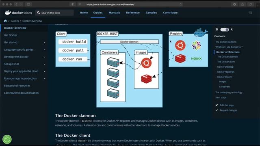Click the Ubuntu logo in Images box
The width and height of the screenshot is (260, 146).
146,63
